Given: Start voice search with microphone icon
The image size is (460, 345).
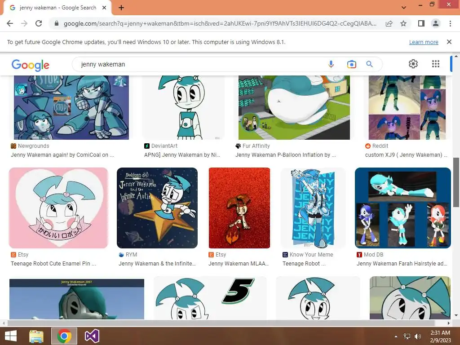Looking at the screenshot, I should pos(331,64).
